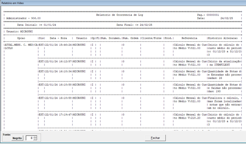Click the Fechar button

tap(155, 138)
